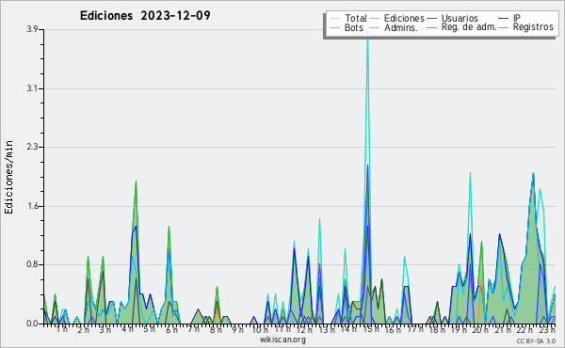Click the Total legend color line

pyautogui.click(x=334, y=19)
